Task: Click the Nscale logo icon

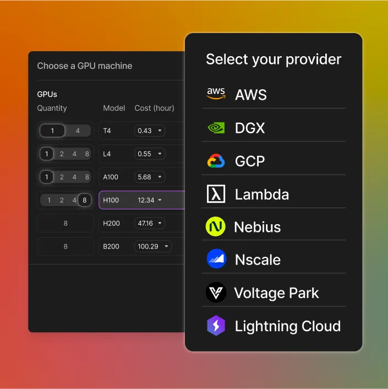Action: point(216,259)
